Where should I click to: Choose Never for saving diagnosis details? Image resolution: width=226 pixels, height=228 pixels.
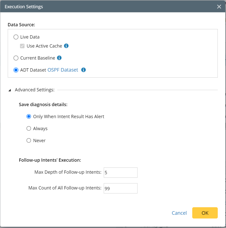pyautogui.click(x=29, y=140)
